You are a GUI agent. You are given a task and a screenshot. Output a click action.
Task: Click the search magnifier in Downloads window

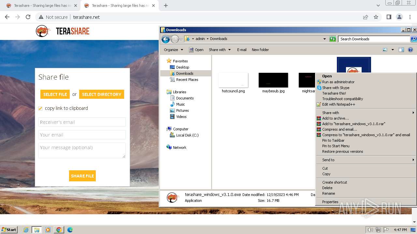(413, 39)
